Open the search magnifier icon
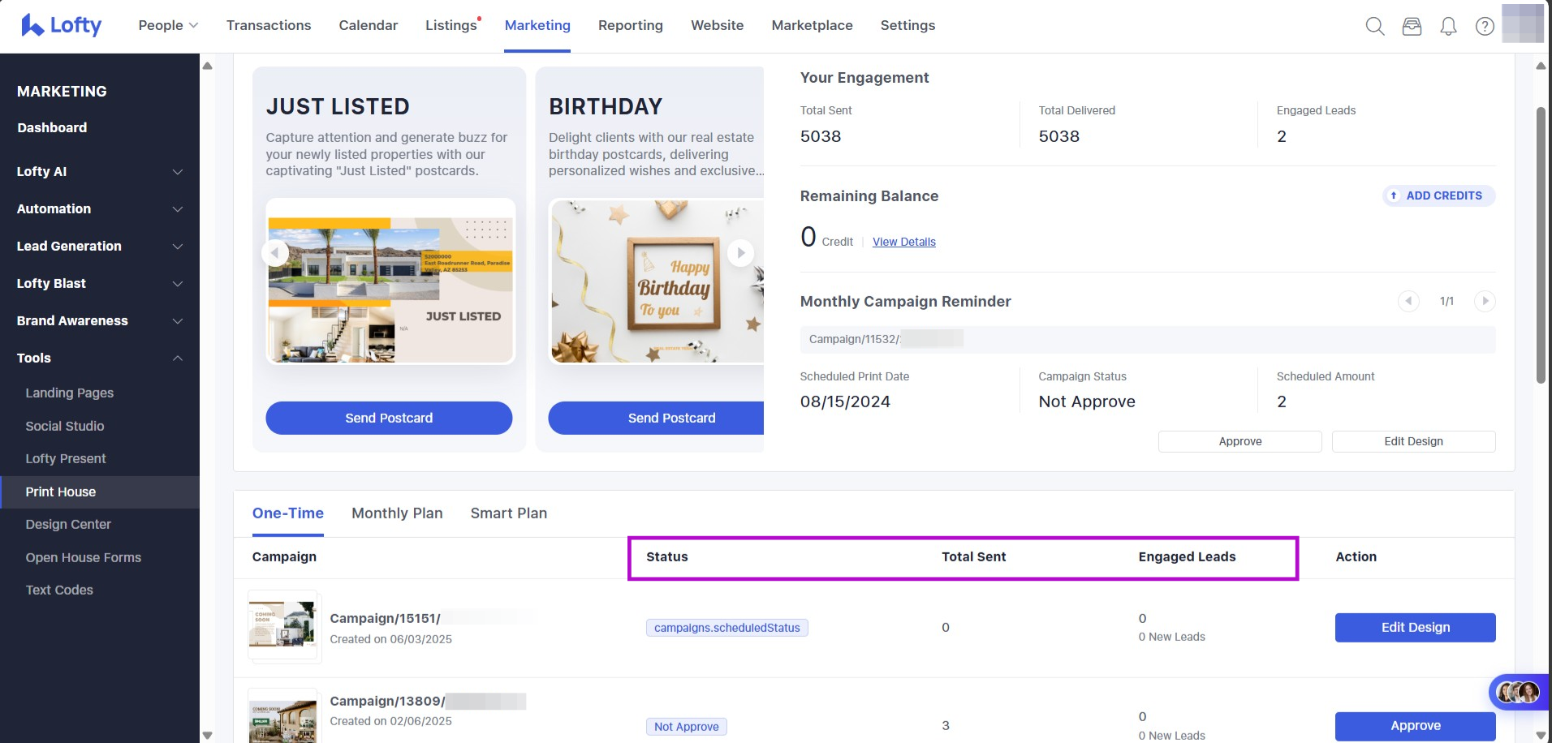The image size is (1552, 743). point(1374,26)
